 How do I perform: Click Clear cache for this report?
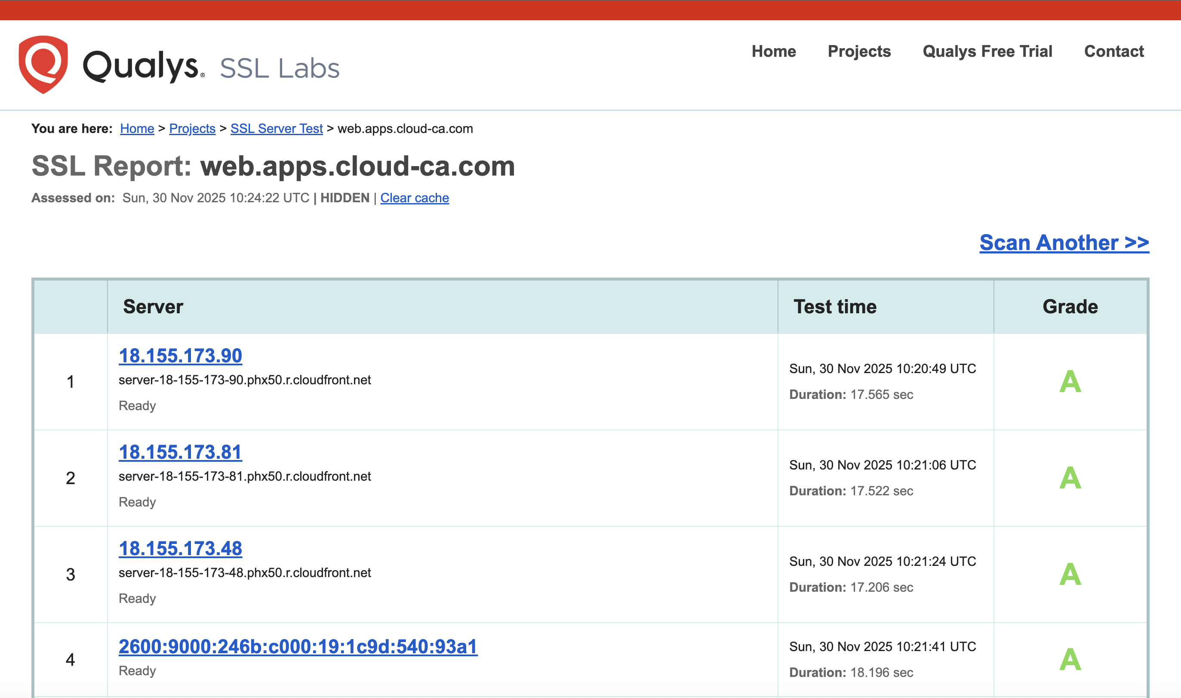415,198
